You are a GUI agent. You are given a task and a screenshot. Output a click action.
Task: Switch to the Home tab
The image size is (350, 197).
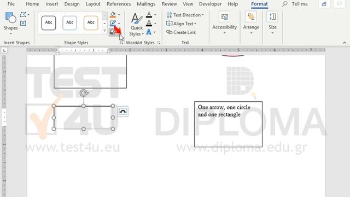tap(32, 4)
